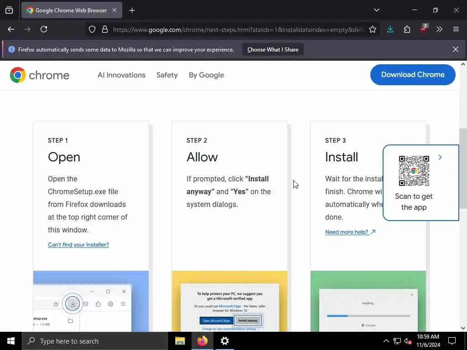
Task: Click the Chrome logo
Action: point(39,75)
